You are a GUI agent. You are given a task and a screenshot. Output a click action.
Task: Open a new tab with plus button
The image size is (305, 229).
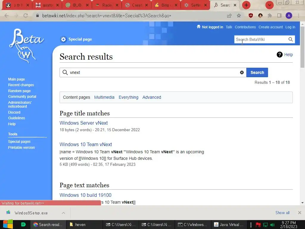click(x=246, y=5)
